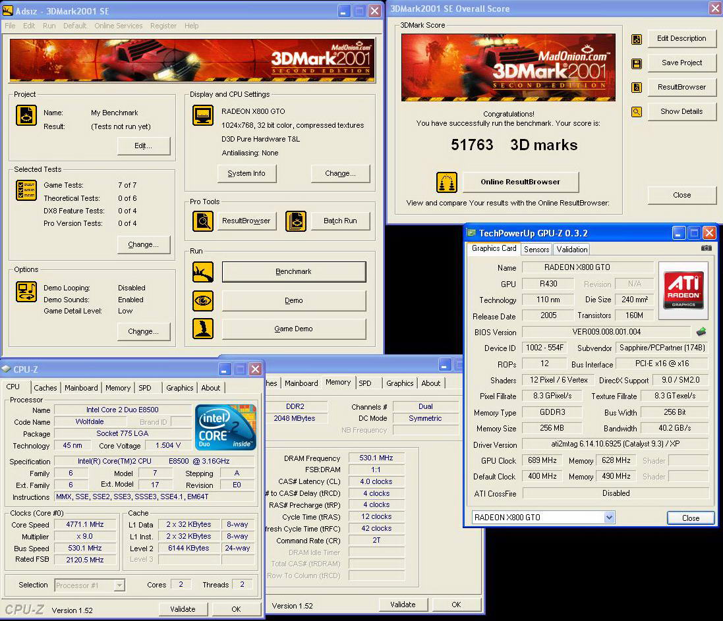Switch to SPD tab in front CPU-Z window
The width and height of the screenshot is (723, 621).
[145, 388]
